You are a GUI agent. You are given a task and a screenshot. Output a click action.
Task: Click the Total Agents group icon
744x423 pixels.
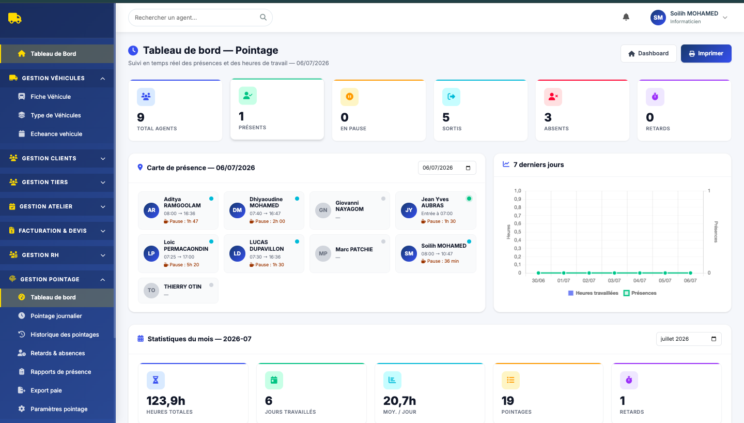146,97
